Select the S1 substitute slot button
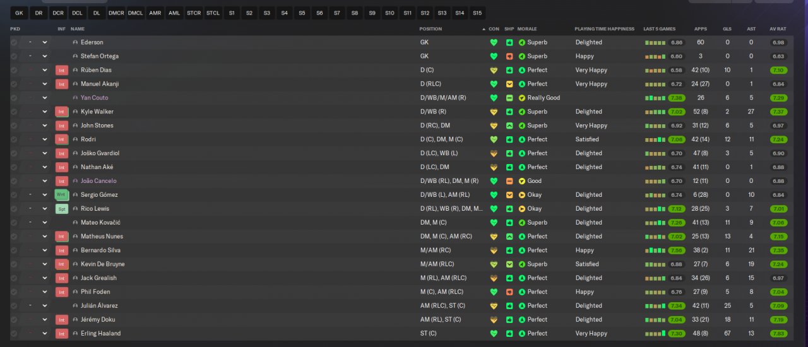 pos(232,13)
